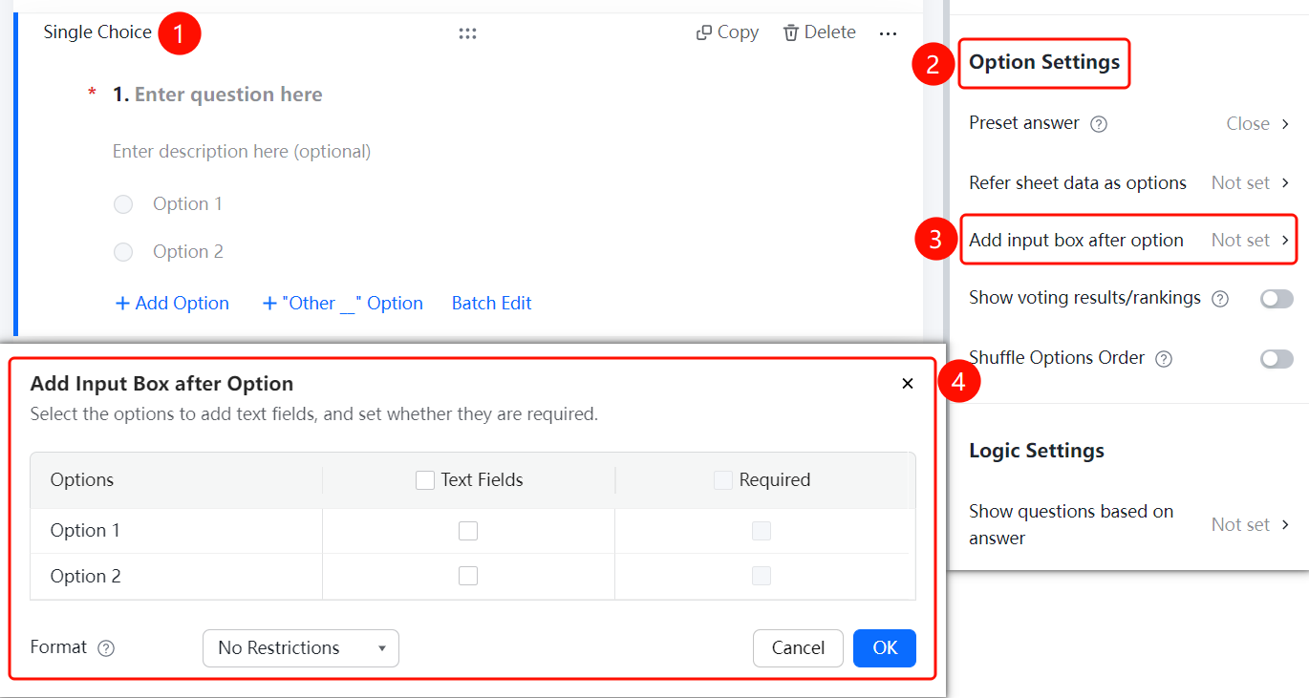Check the Text Fields header checkbox

425,480
